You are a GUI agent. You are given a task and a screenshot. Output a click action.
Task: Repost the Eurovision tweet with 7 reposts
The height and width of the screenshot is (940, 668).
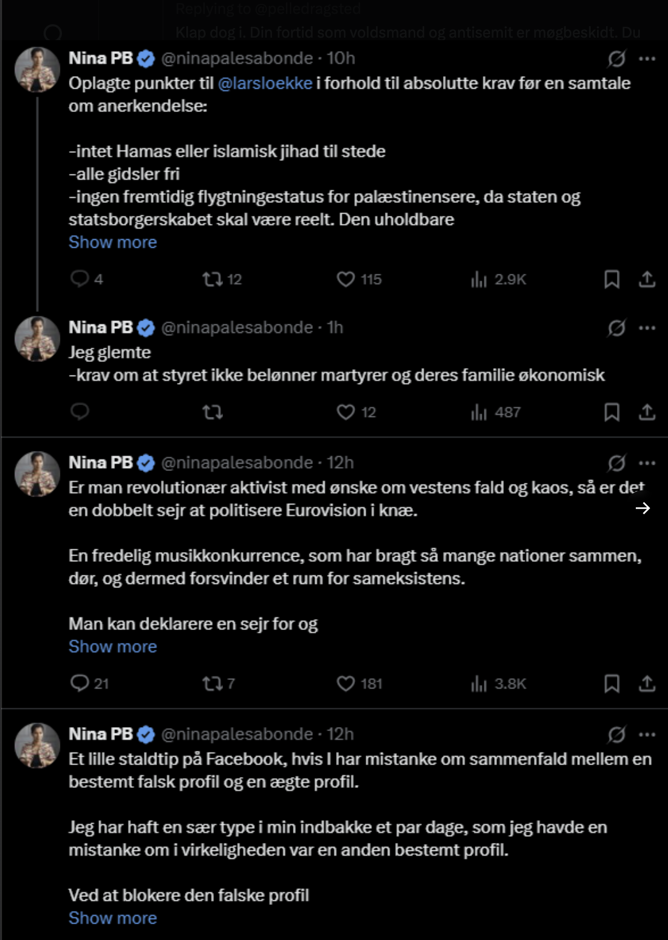coord(213,684)
